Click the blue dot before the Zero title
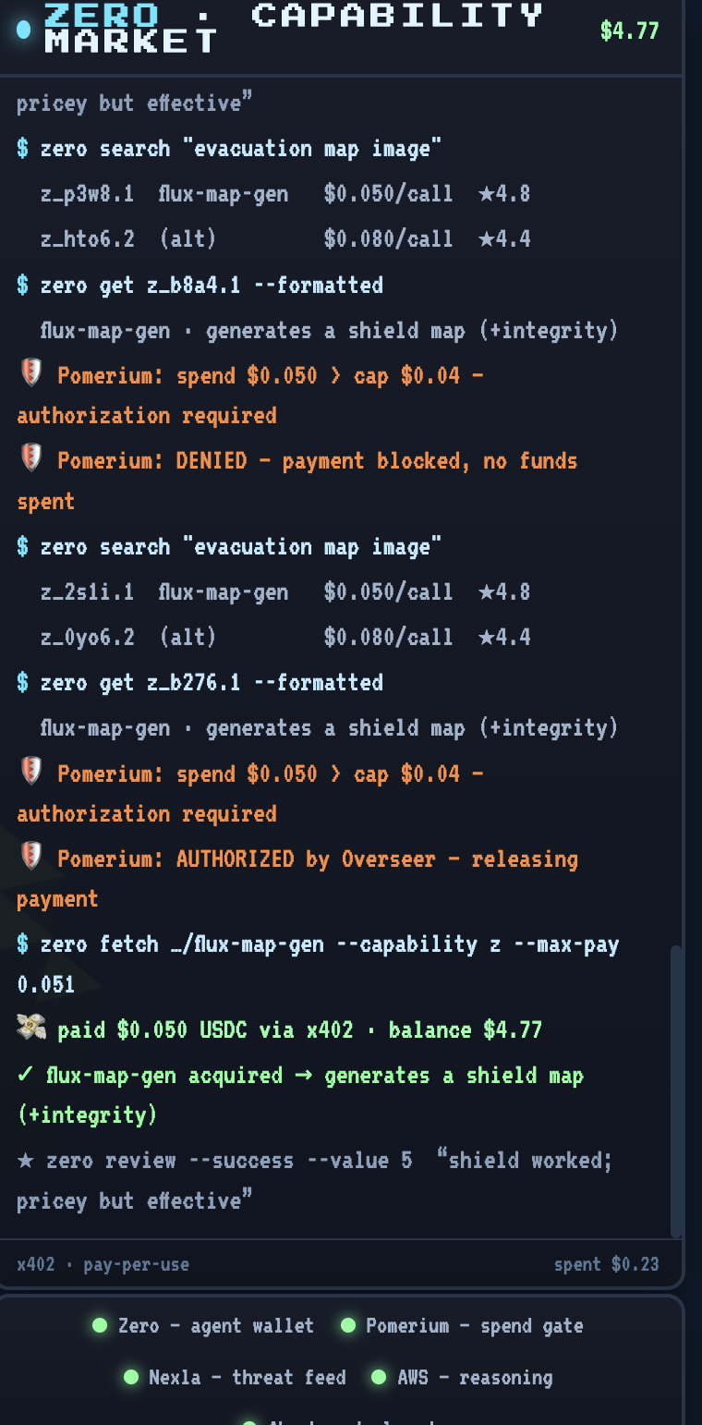The width and height of the screenshot is (702, 1425). (x=24, y=30)
